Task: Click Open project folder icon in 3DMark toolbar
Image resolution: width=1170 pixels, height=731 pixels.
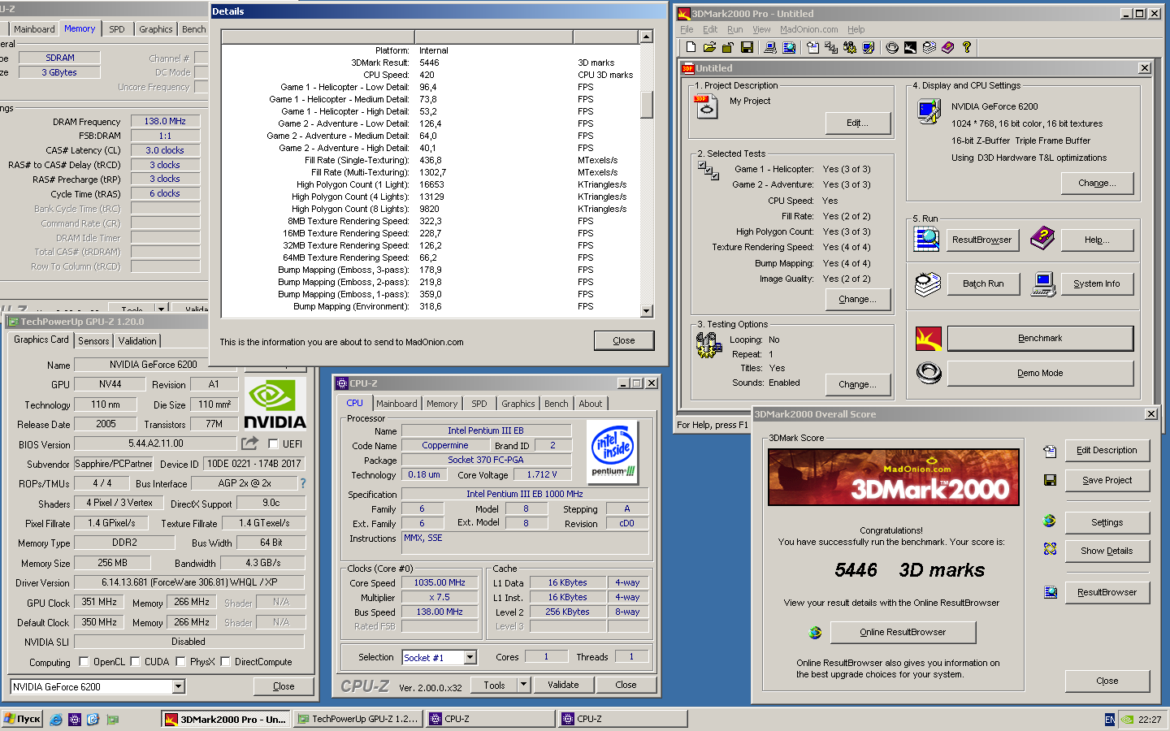Action: pyautogui.click(x=709, y=47)
